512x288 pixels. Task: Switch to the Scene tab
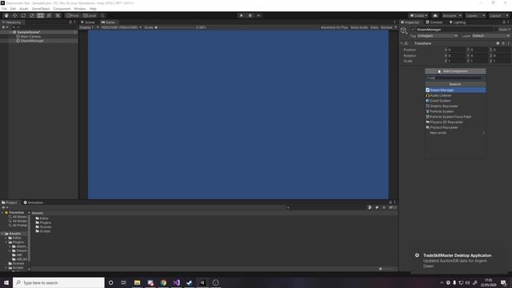click(88, 22)
